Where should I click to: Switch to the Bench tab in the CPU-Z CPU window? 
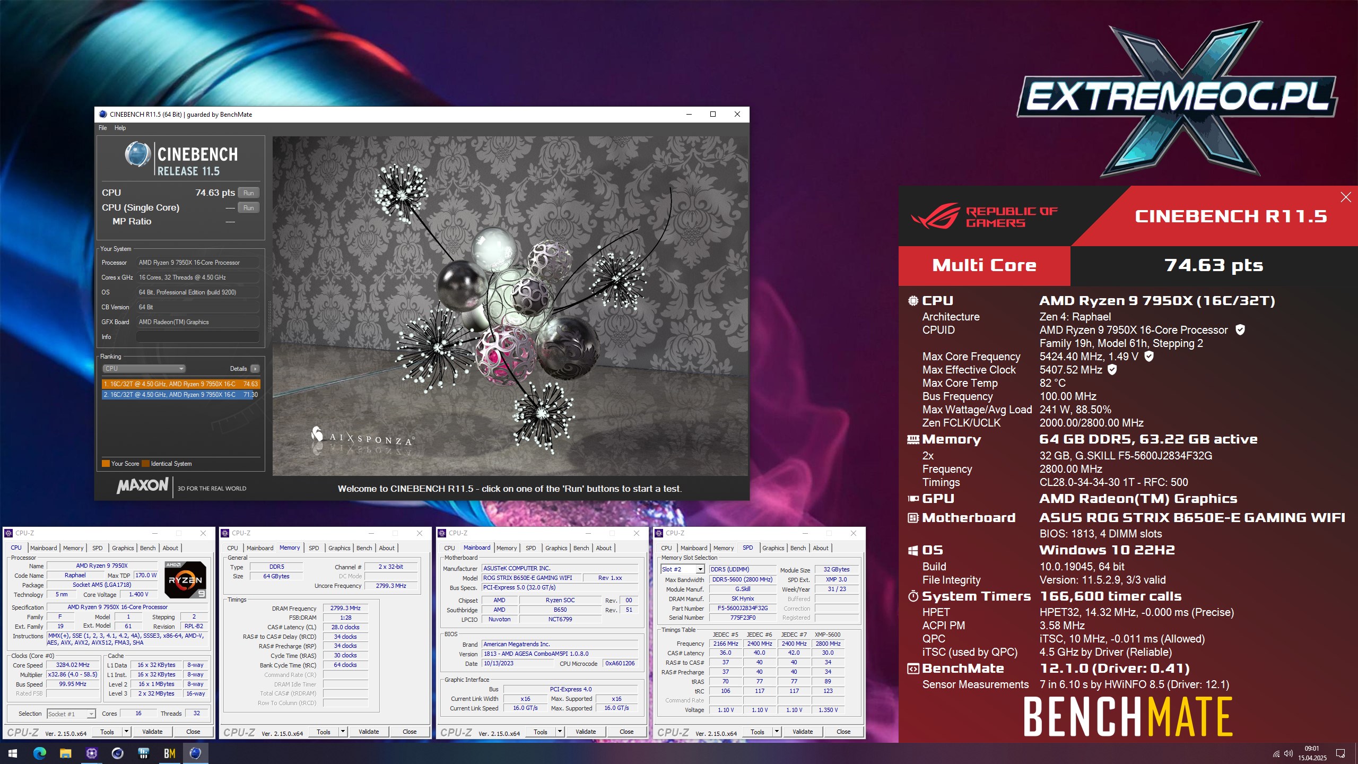pyautogui.click(x=147, y=548)
